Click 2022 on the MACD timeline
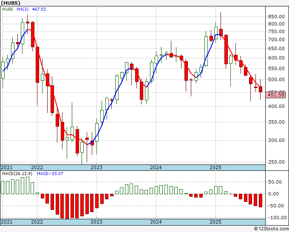Screen dimensions: 289x232 tap(37, 222)
